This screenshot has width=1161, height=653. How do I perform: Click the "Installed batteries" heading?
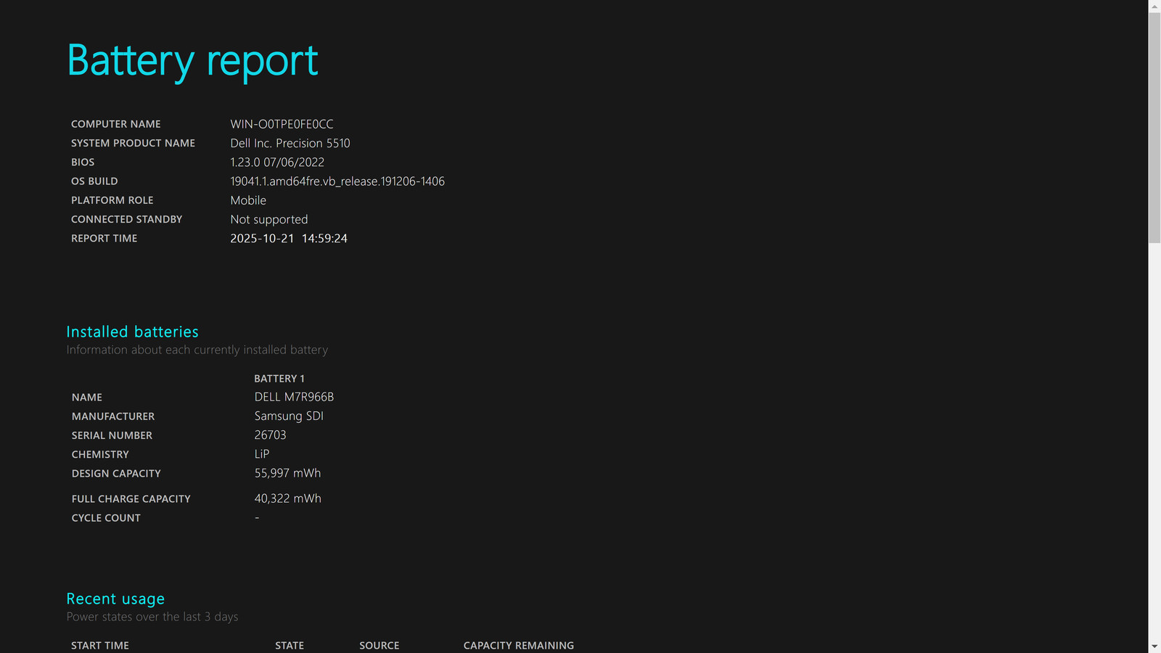[x=132, y=332]
